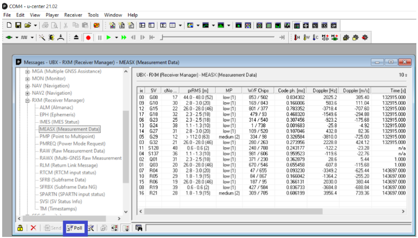Open the chart view dropdown arrow
This screenshot has width=418, height=238.
[213, 26]
